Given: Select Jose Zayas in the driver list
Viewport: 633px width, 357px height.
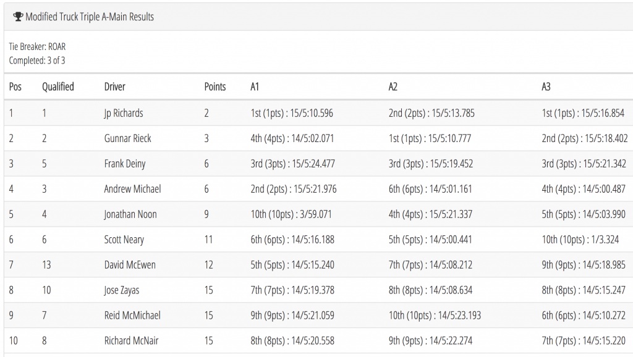Looking at the screenshot, I should click(122, 290).
